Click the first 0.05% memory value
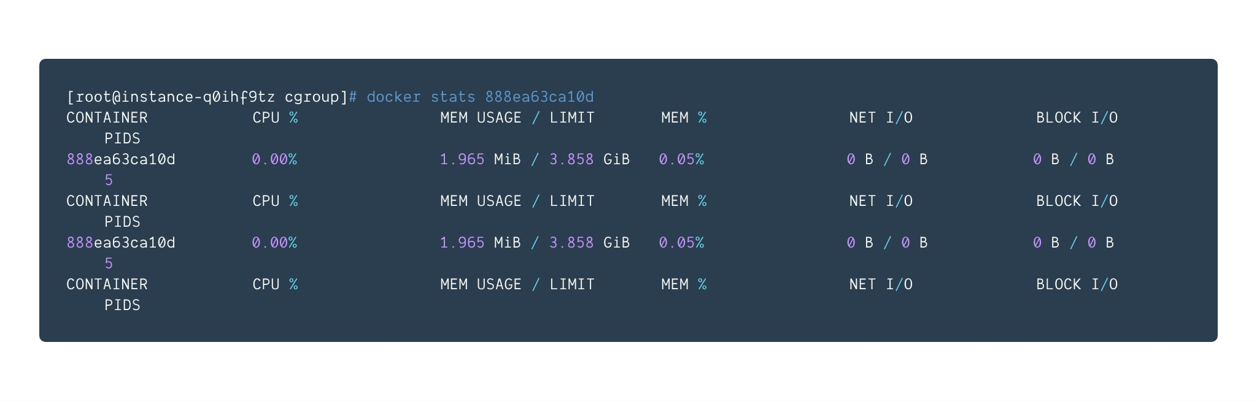1257x402 pixels. 681,159
